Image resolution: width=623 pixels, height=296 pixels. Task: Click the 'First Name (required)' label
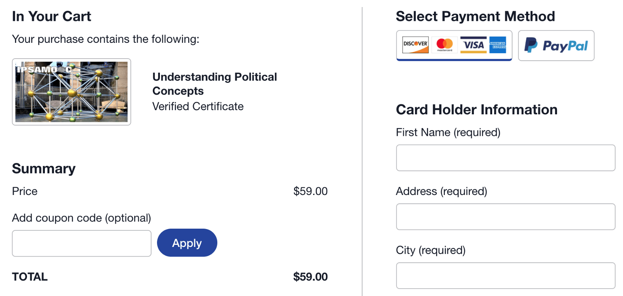click(x=448, y=133)
